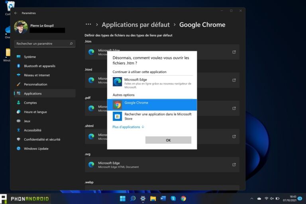Expand Plus d'applications list
The height and width of the screenshot is (204, 306).
tap(128, 127)
